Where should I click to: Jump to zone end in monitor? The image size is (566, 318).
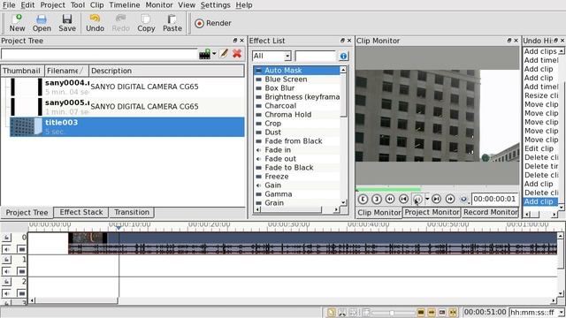436,199
